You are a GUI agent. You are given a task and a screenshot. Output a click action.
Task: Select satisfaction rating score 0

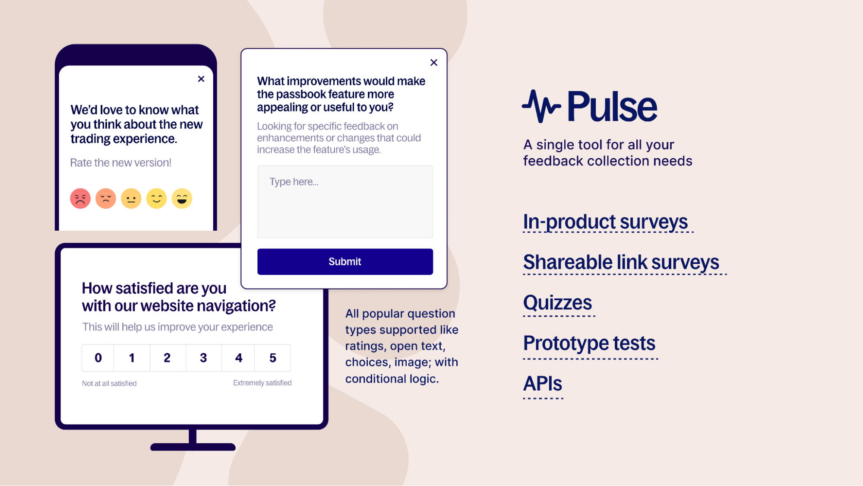click(98, 357)
